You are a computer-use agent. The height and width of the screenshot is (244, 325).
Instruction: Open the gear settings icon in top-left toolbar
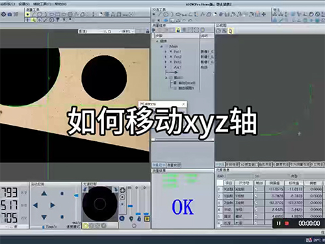point(3,14)
